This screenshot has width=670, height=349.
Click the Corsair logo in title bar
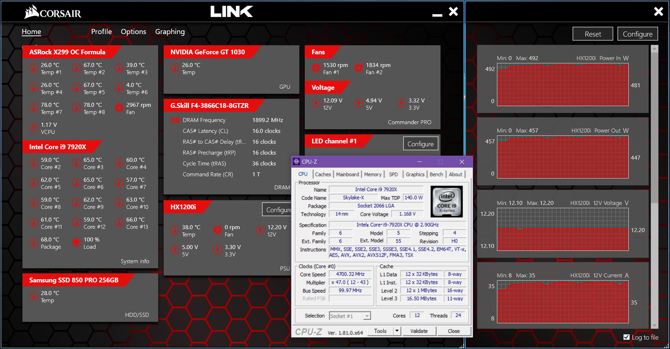(52, 12)
